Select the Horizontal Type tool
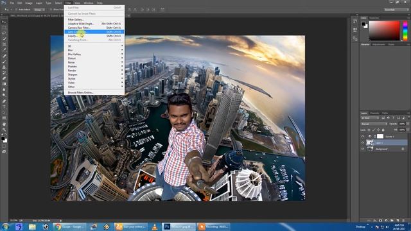The height and width of the screenshot is (231, 411). click(4, 107)
